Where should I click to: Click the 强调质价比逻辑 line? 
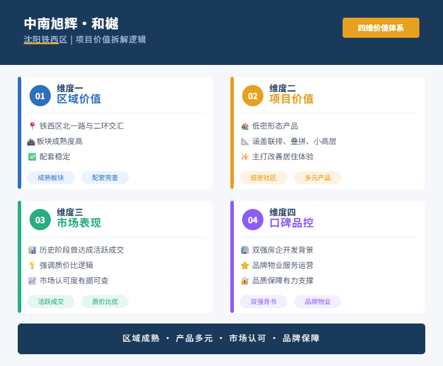66,265
